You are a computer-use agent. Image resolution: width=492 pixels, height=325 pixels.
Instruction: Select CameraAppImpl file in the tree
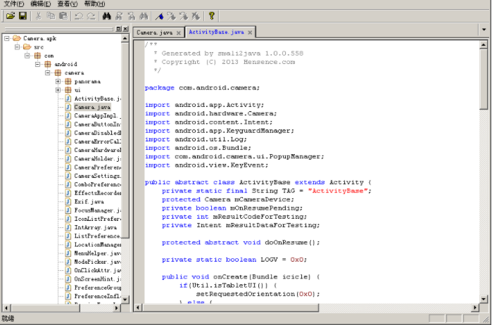pyautogui.click(x=97, y=116)
